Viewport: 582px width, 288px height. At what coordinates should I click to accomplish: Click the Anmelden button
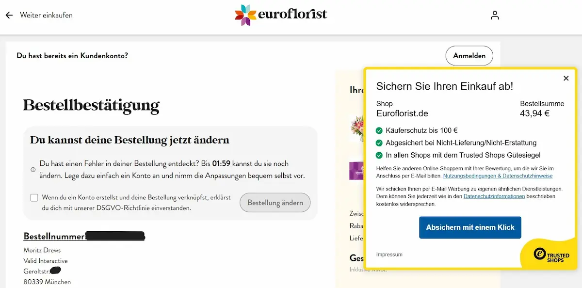469,56
